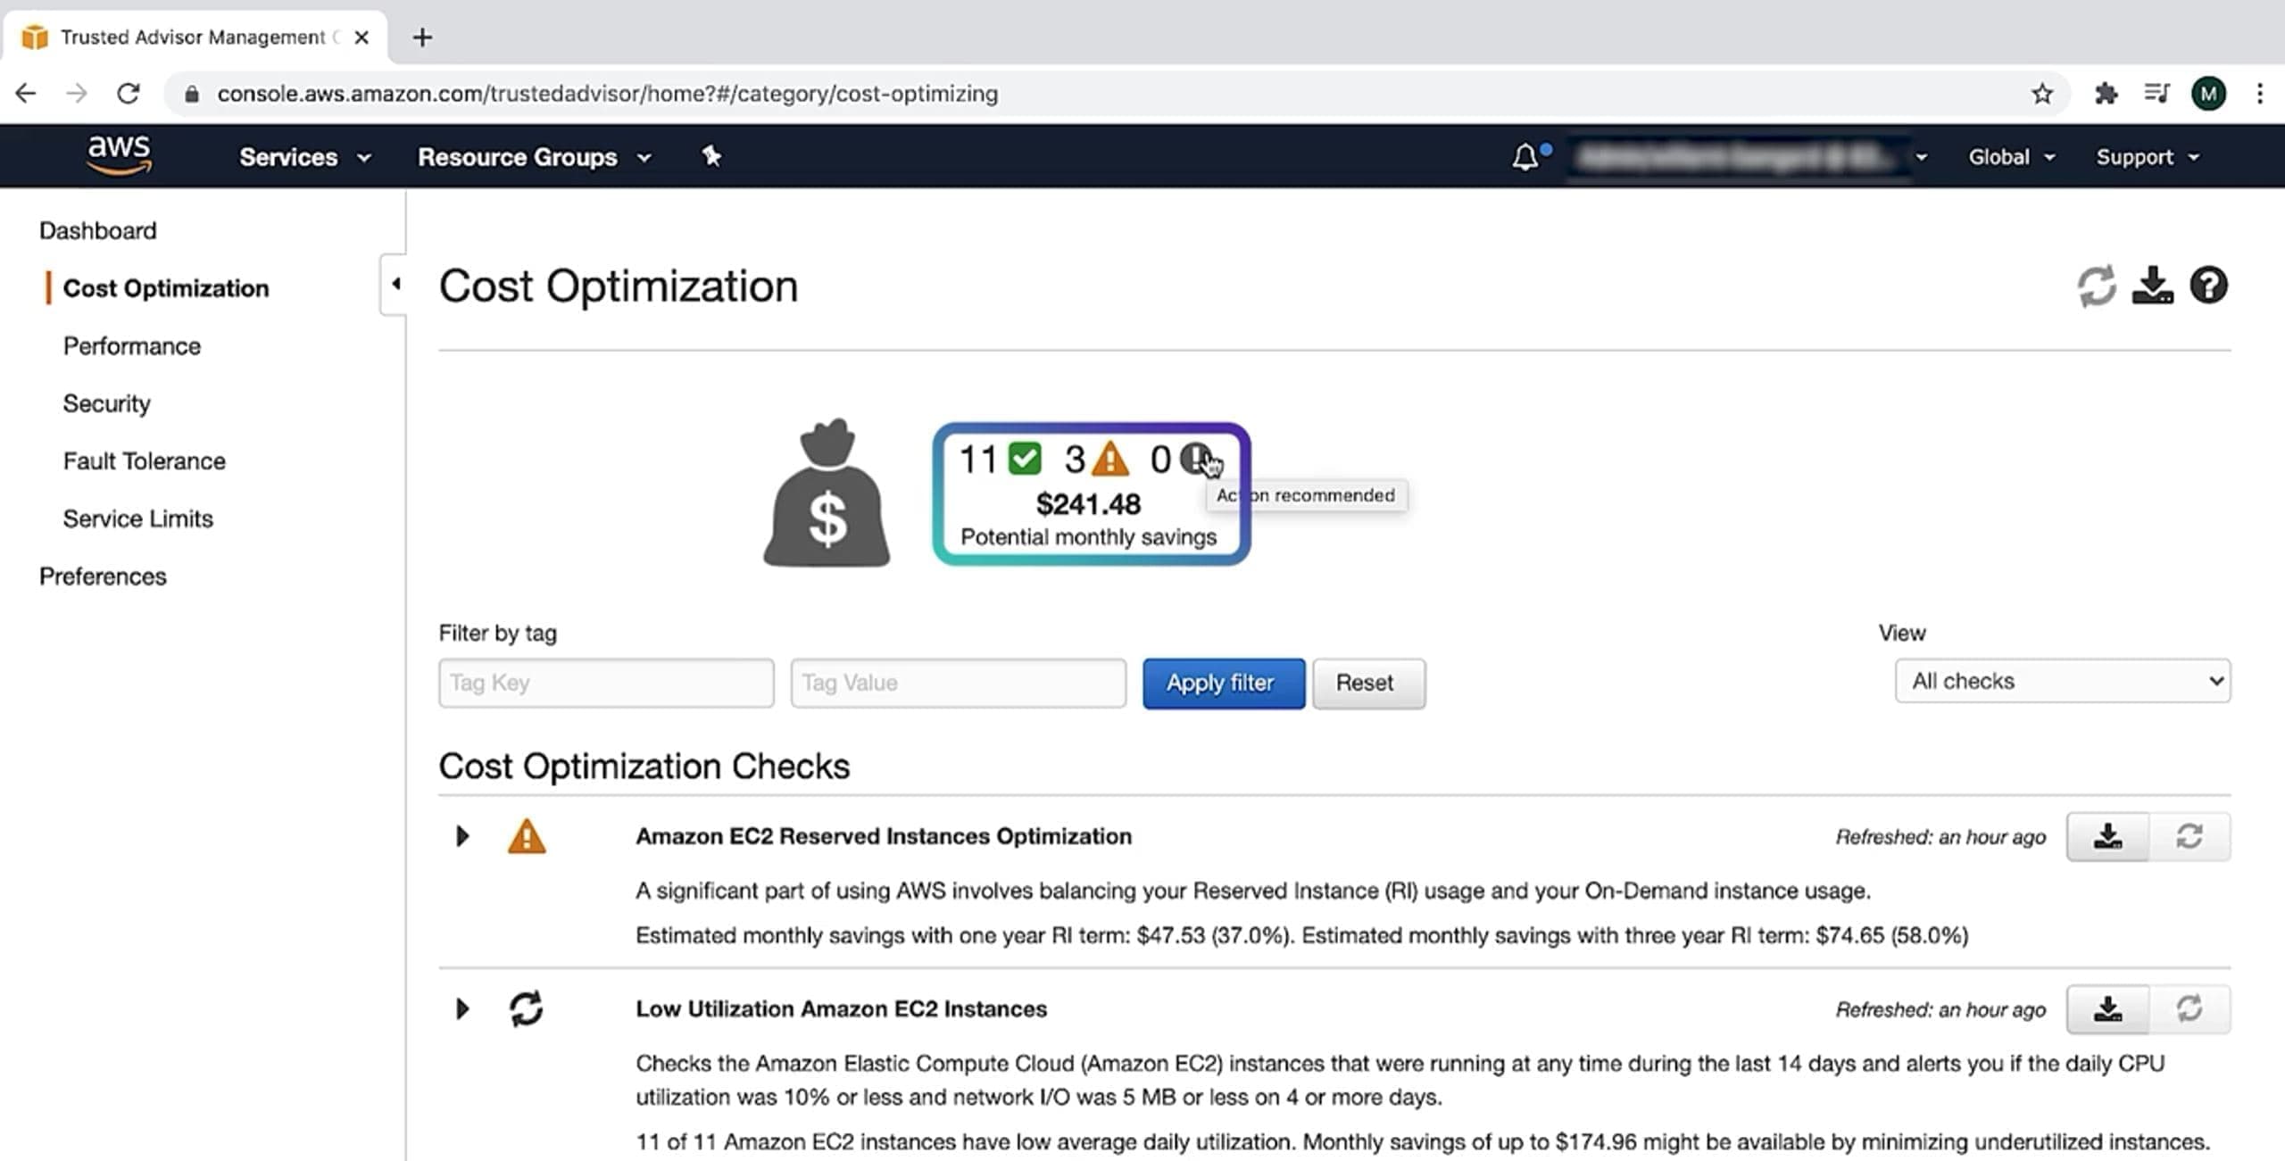2285x1161 pixels.
Task: Click the refresh all checks icon
Action: tap(2096, 286)
